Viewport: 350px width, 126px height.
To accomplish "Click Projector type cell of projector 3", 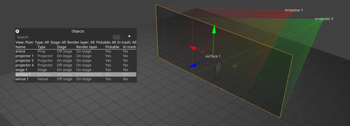I will pos(45,61).
